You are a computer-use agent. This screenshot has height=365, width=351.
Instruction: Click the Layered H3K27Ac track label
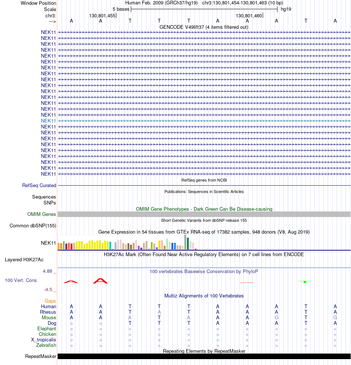click(24, 259)
